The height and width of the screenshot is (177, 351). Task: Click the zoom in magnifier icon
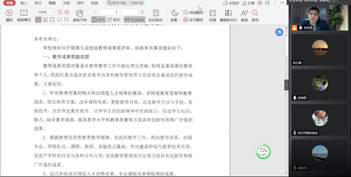[x=67, y=12]
